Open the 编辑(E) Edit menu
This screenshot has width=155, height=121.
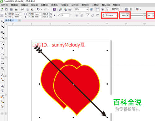[x=14, y=5]
